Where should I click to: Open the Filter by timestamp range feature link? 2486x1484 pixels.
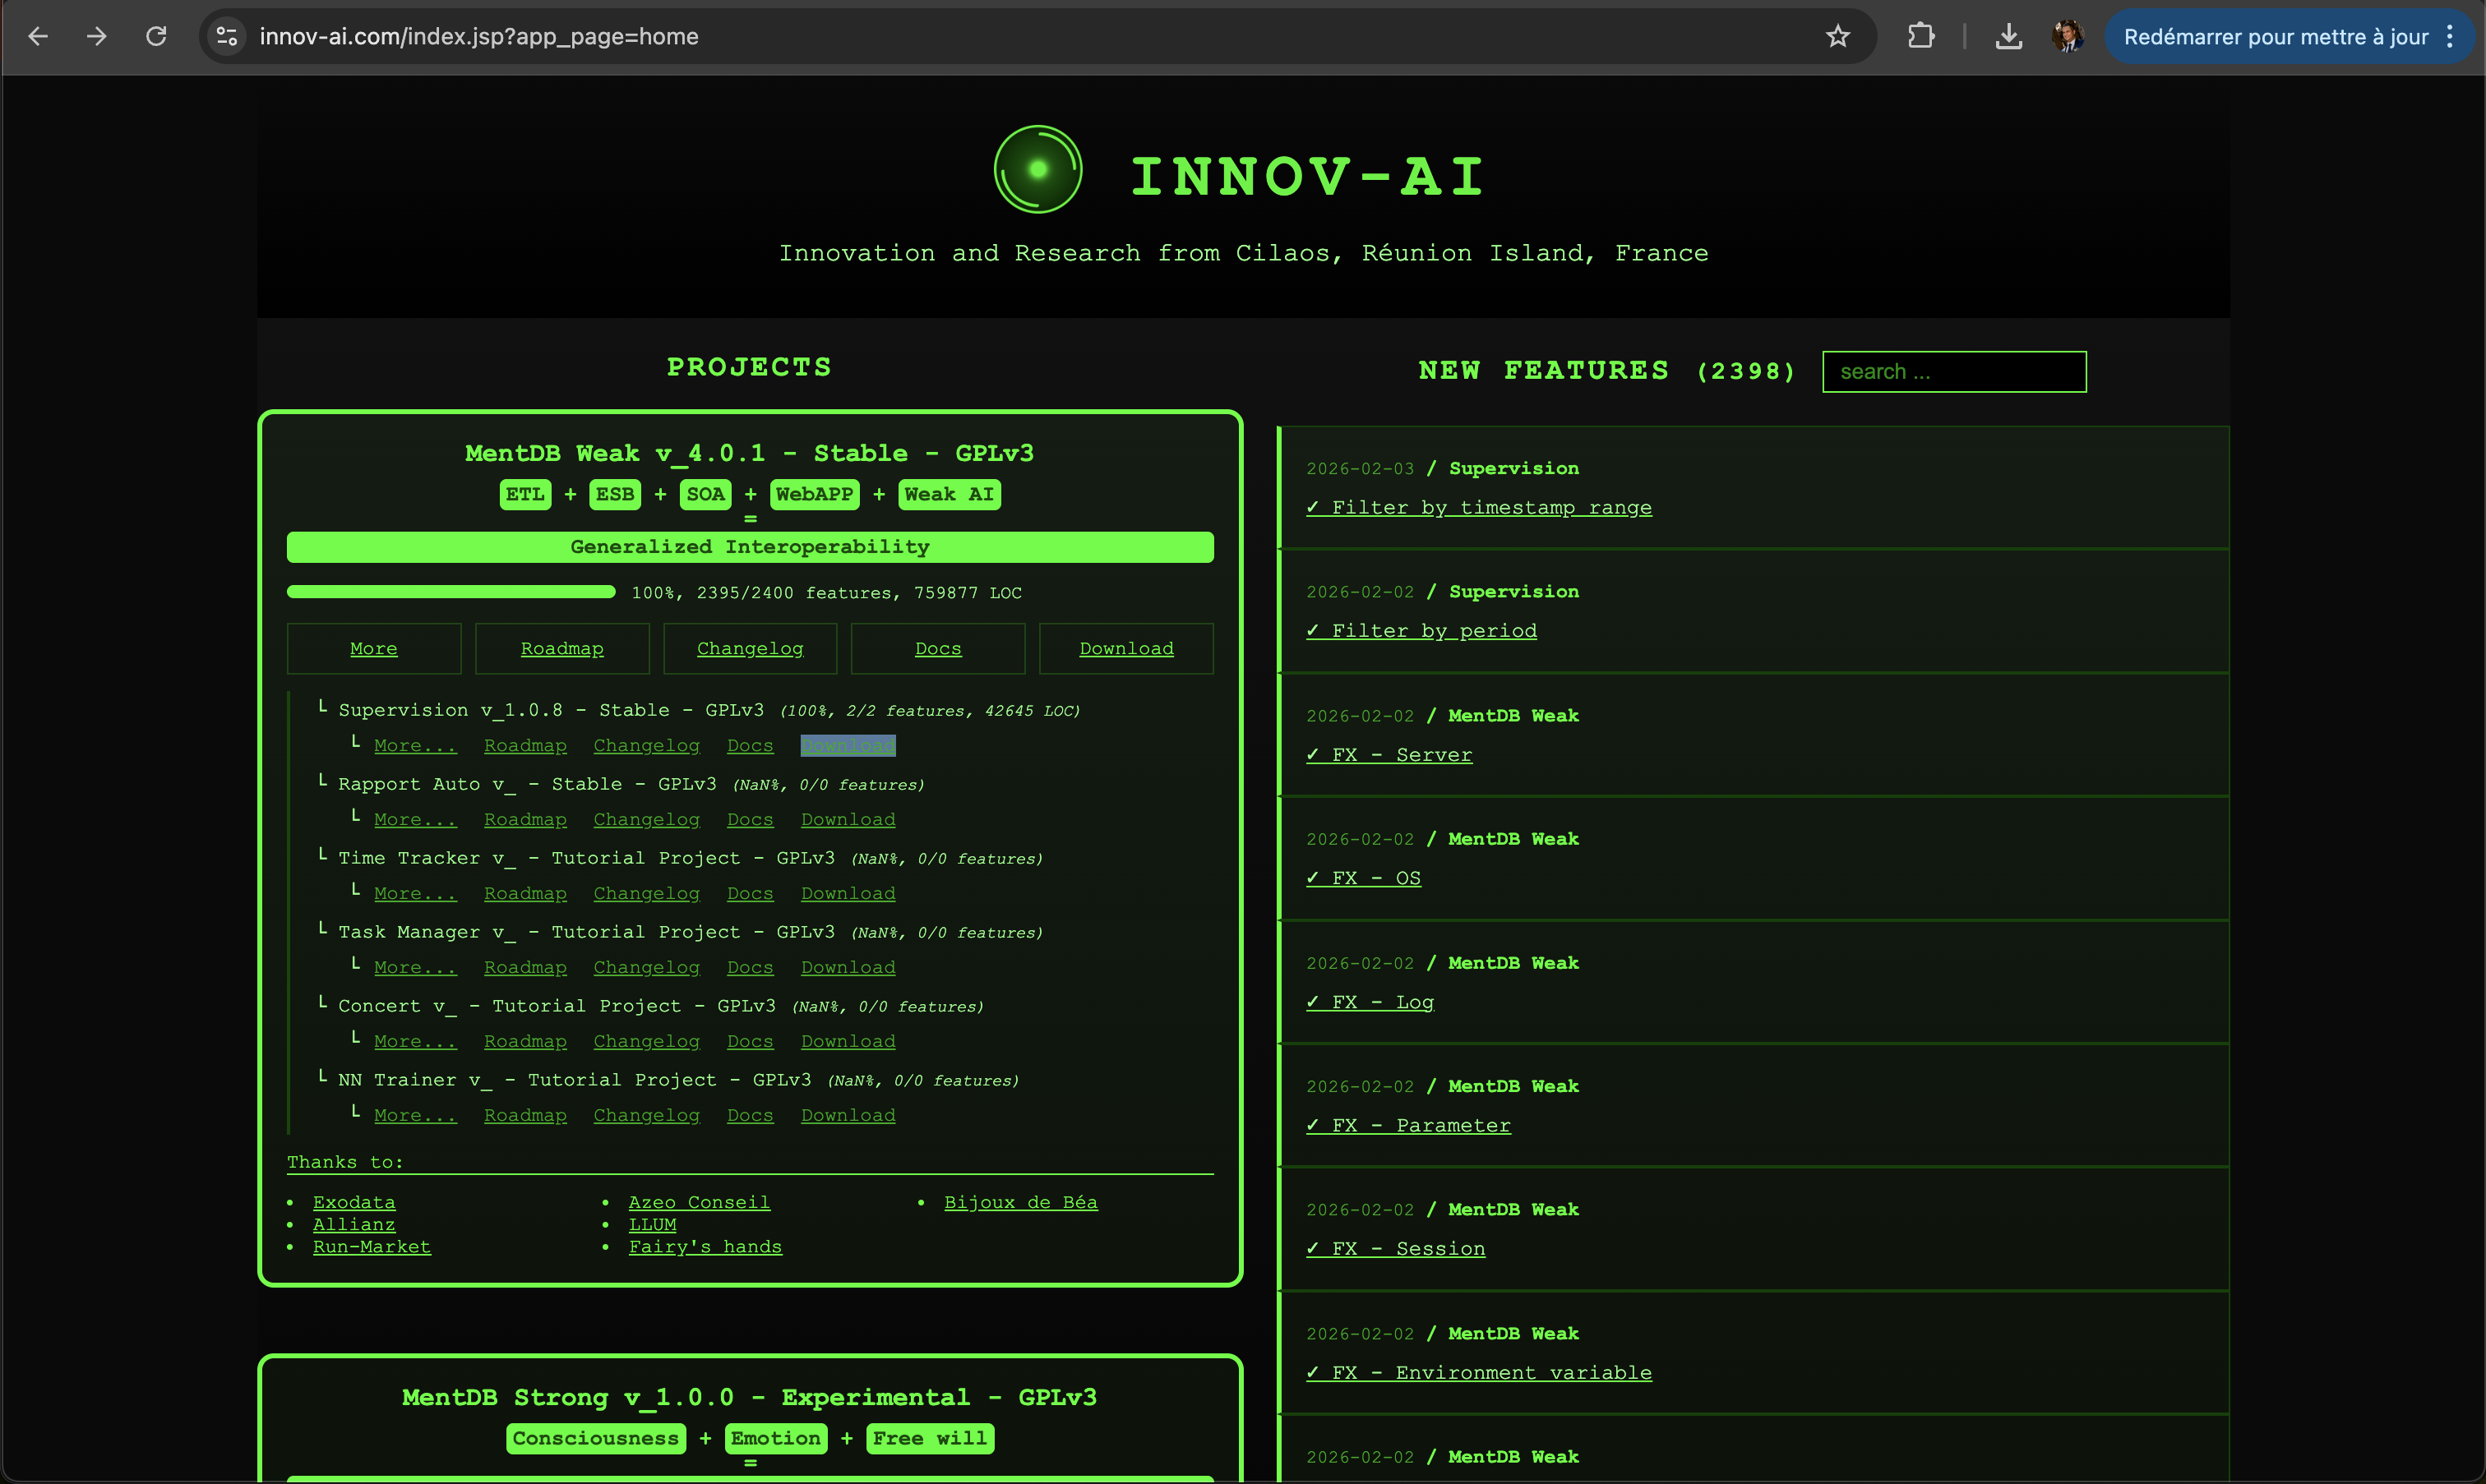[1490, 508]
